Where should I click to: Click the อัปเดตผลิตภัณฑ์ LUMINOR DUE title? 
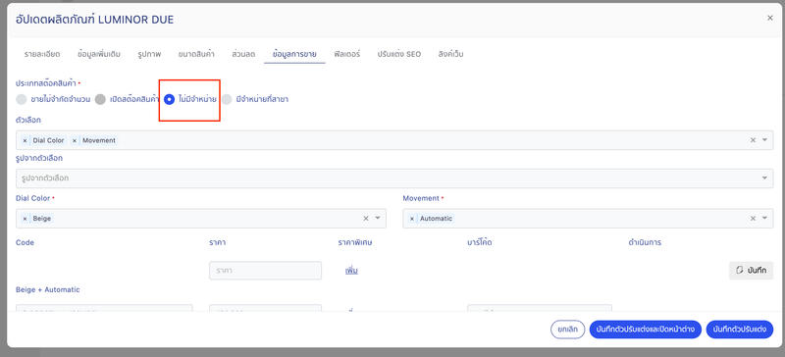(x=95, y=20)
